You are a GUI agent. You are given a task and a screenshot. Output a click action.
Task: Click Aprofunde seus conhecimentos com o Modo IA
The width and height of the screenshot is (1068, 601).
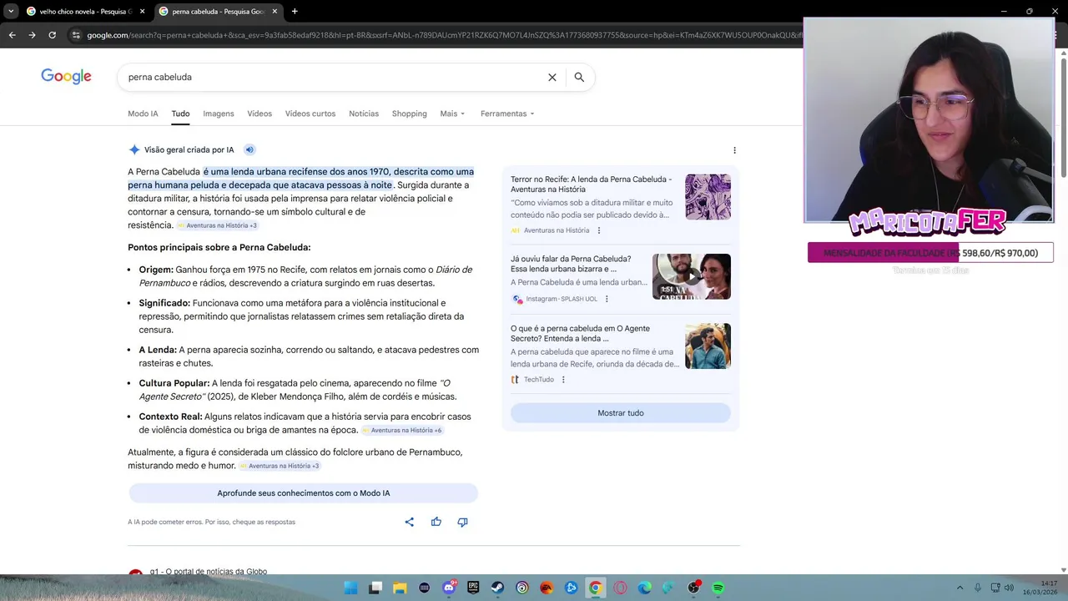pos(304,493)
